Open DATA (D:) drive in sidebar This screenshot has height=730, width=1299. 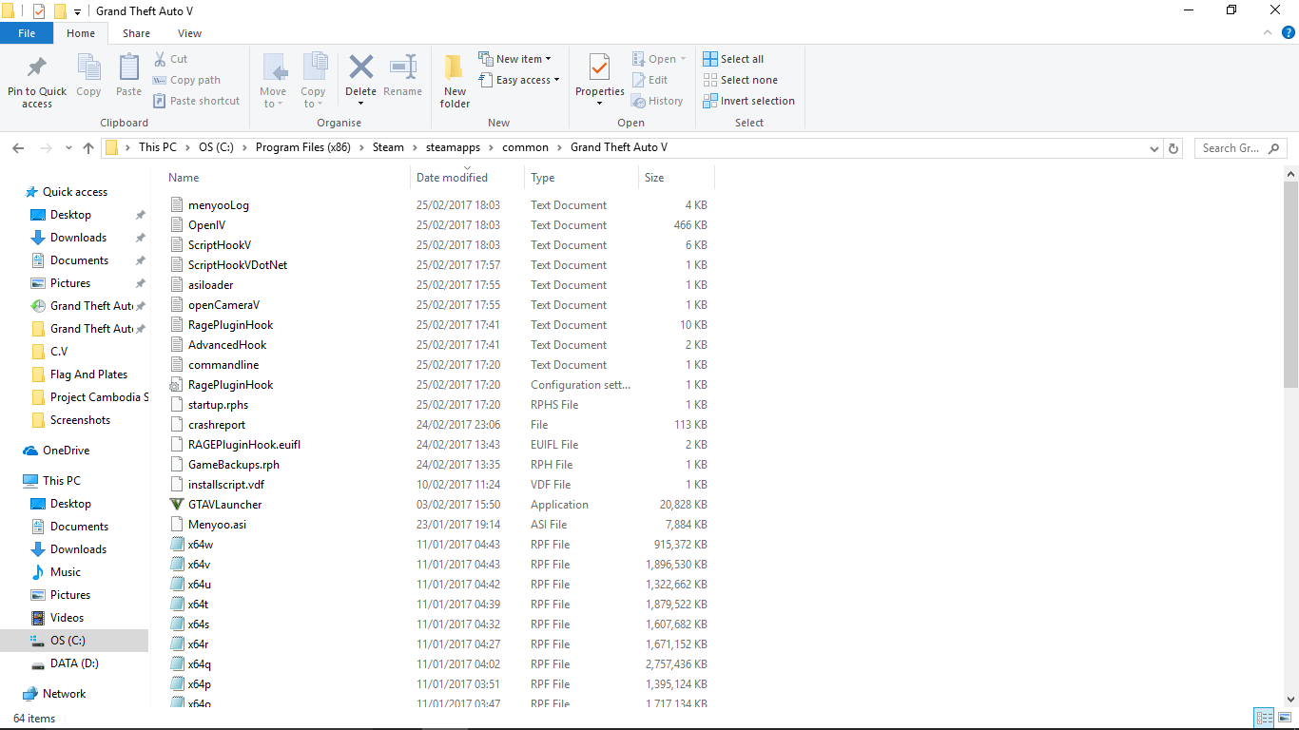(74, 663)
